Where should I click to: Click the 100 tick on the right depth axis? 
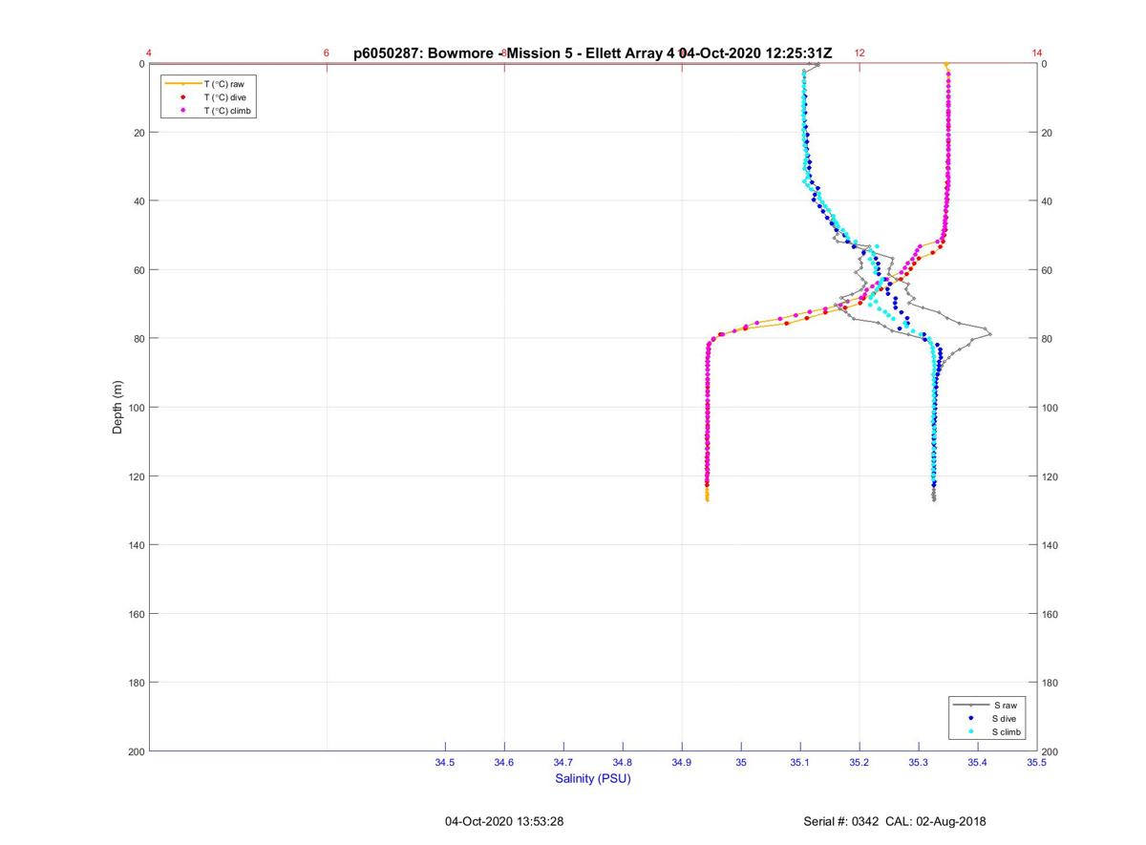tap(1050, 408)
